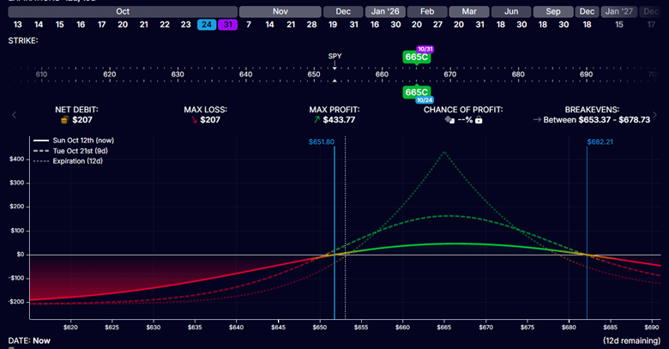
Task: Click the 650 mark on the strike ruler
Action: tap(315, 75)
